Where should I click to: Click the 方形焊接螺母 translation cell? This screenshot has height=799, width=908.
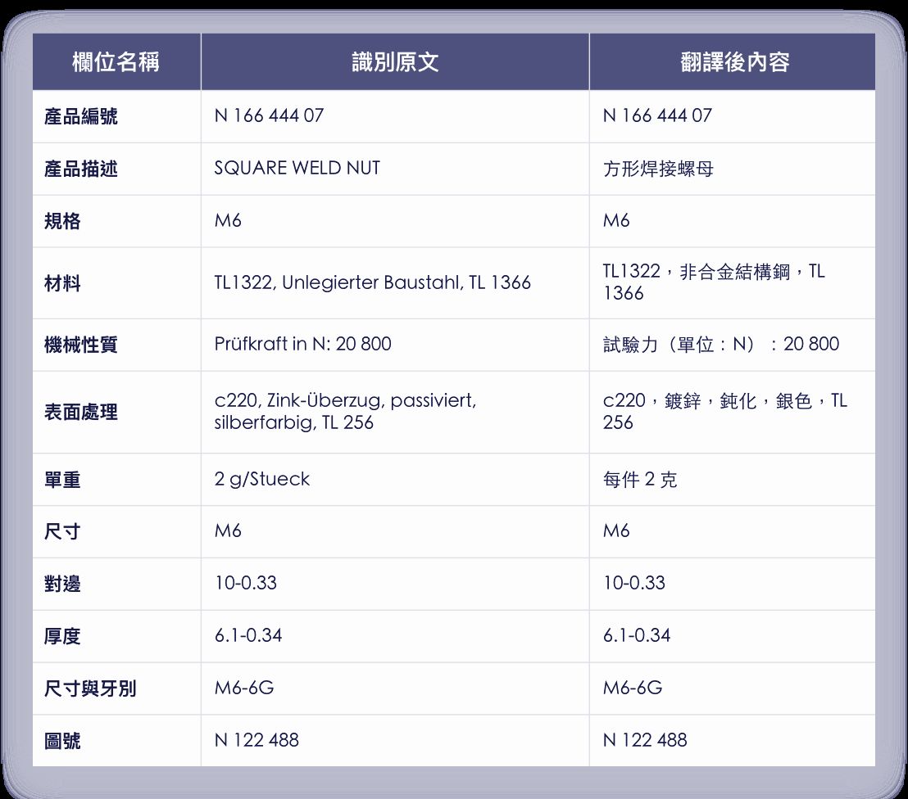point(733,169)
